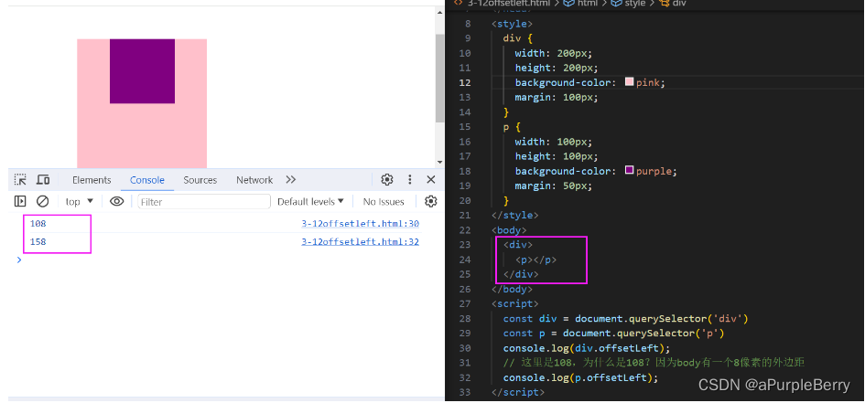Click the scrollbar down arrow of the page

[x=439, y=162]
